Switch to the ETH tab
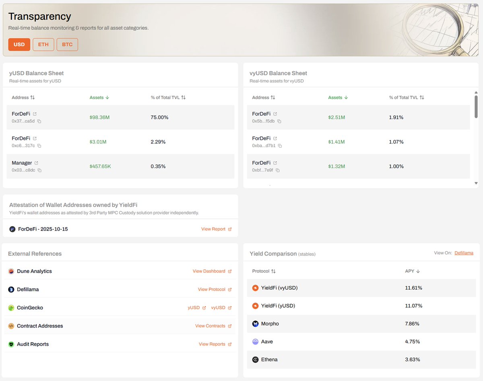 [x=43, y=44]
